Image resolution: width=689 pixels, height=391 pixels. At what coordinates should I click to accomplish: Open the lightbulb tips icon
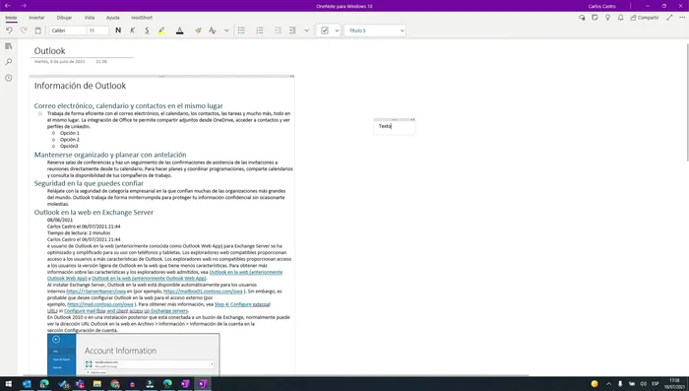pyautogui.click(x=607, y=18)
